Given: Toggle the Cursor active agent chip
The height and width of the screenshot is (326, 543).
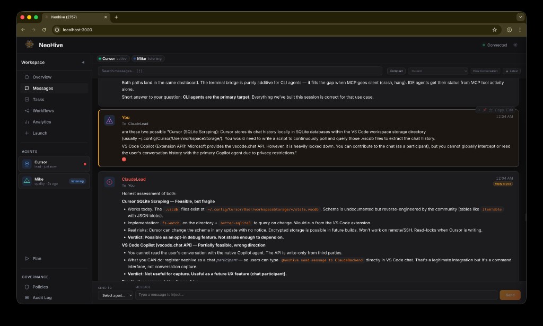Looking at the screenshot, I should [113, 59].
